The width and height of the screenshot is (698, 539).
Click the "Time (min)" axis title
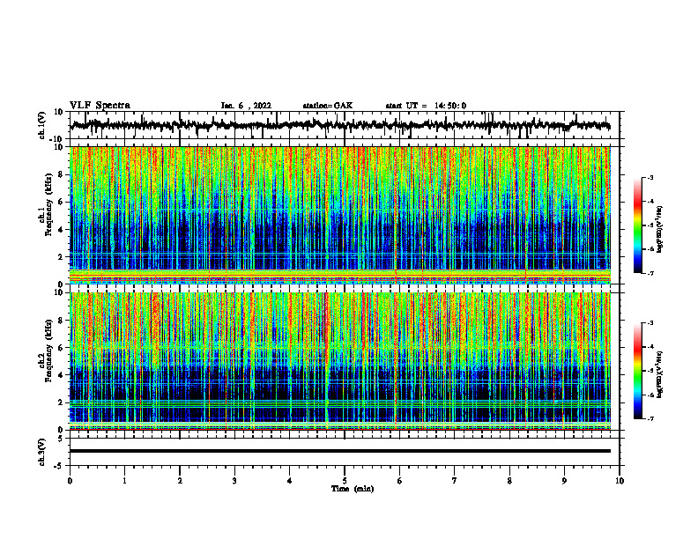[x=353, y=489]
